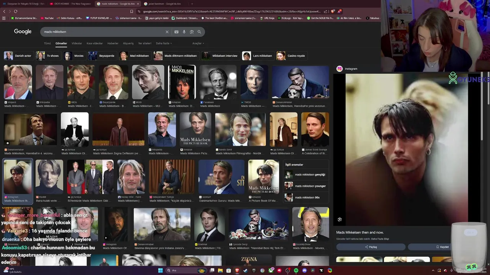Launch Brave browser from taskbar
Image resolution: width=490 pixels, height=275 pixels.
click(x=237, y=270)
